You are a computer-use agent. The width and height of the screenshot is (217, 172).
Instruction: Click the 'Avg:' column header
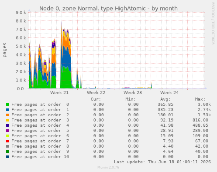[165, 99]
